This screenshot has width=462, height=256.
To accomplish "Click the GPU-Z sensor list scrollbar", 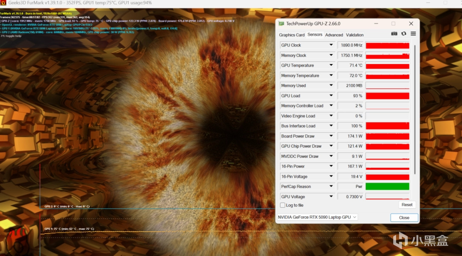I will tap(415, 109).
